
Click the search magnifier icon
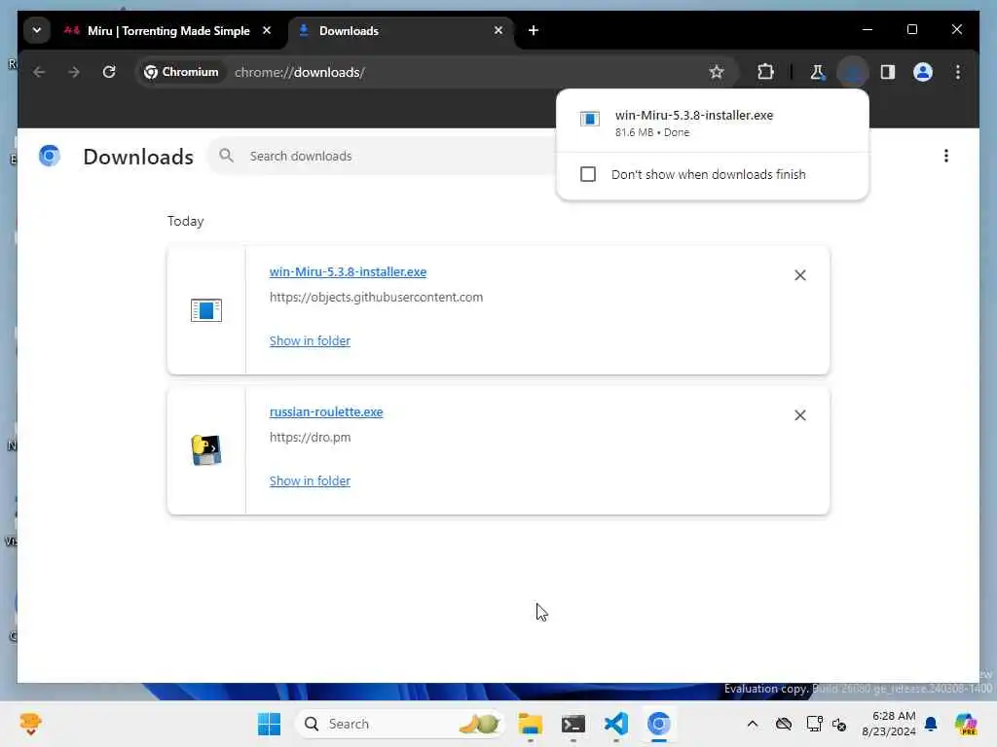tap(226, 156)
